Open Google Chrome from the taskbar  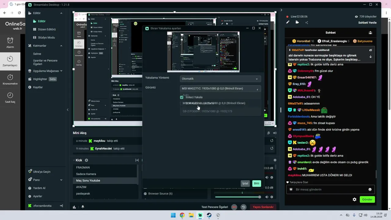coord(182,215)
